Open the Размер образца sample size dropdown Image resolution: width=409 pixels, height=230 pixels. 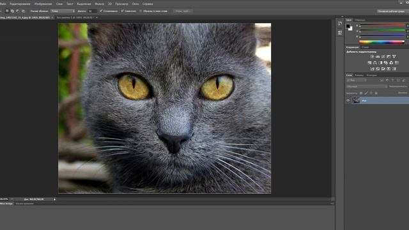(63, 11)
